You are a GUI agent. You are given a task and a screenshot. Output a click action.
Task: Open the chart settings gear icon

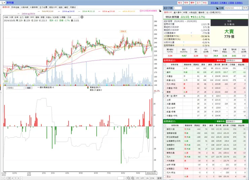82,17
